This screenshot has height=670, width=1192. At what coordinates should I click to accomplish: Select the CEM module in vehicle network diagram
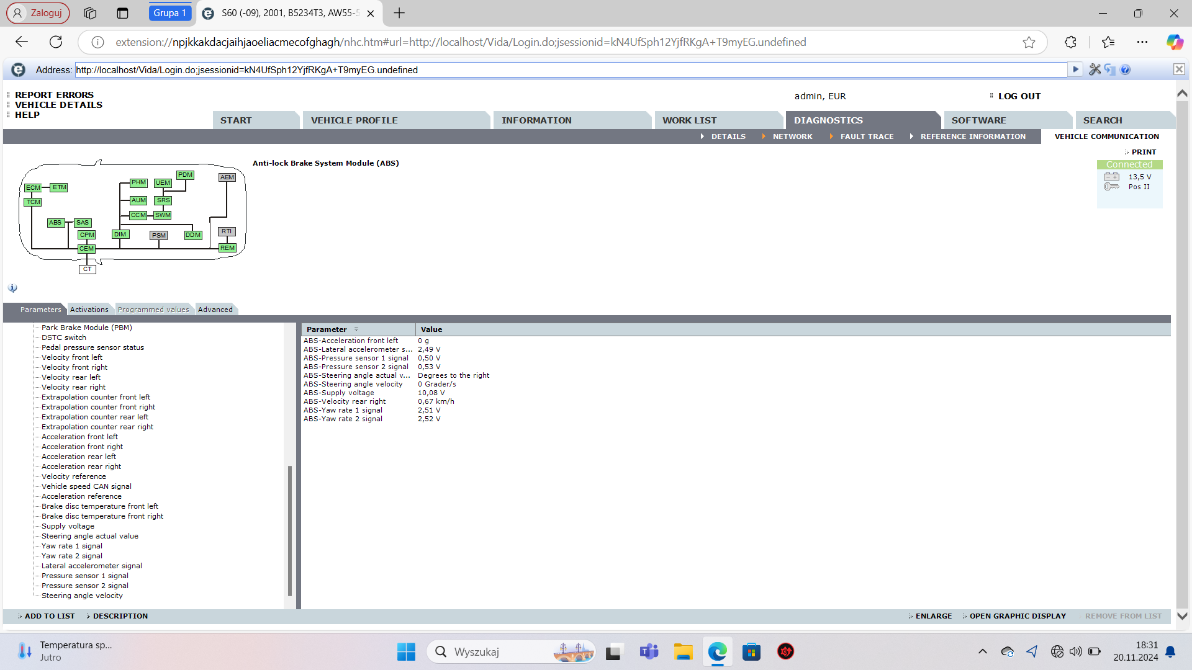coord(86,249)
